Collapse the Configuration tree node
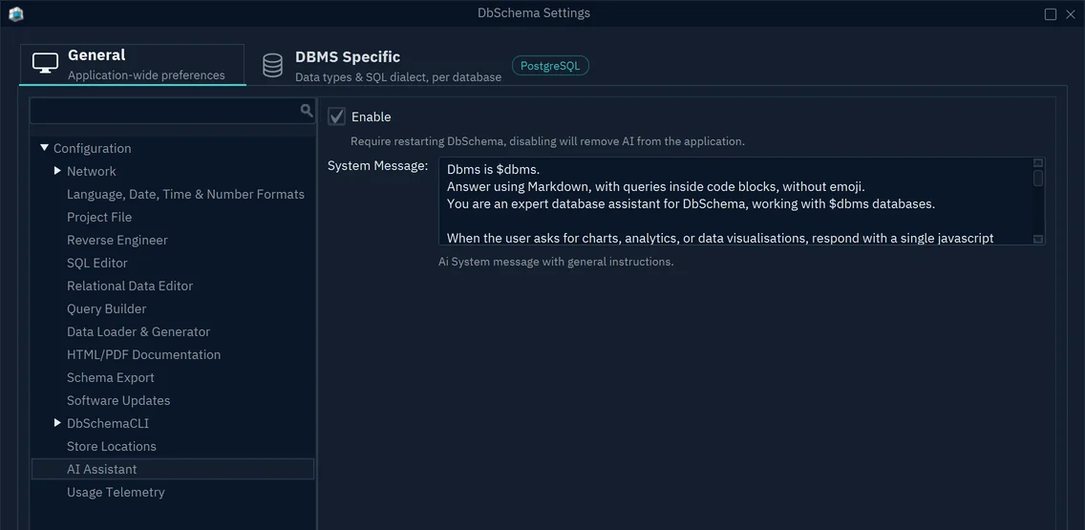 point(45,147)
